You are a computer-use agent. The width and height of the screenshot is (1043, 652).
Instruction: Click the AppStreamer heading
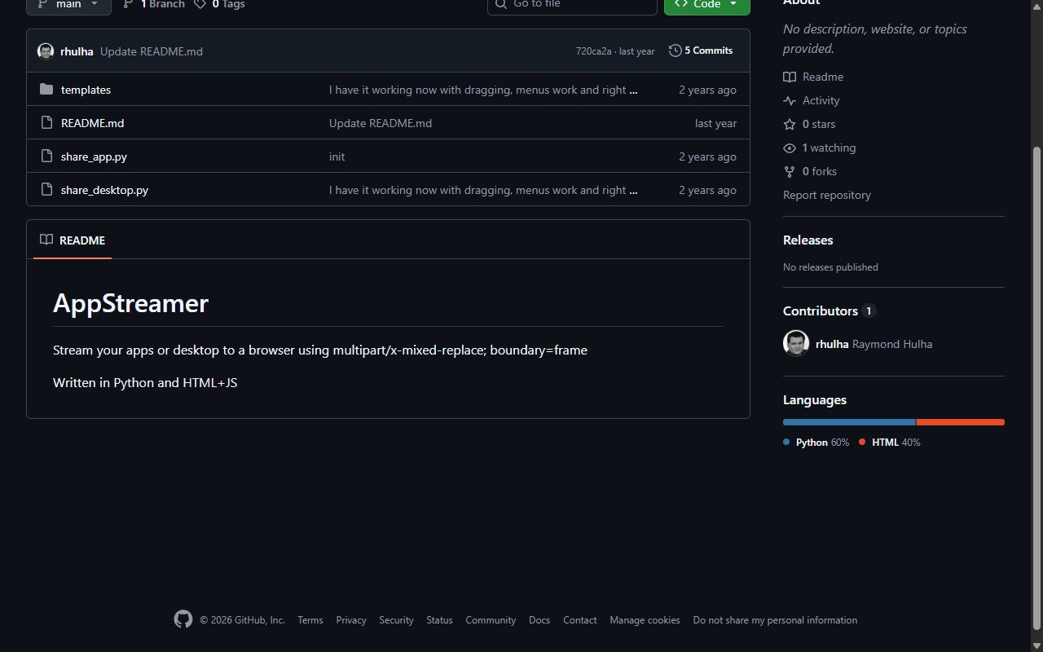point(130,303)
